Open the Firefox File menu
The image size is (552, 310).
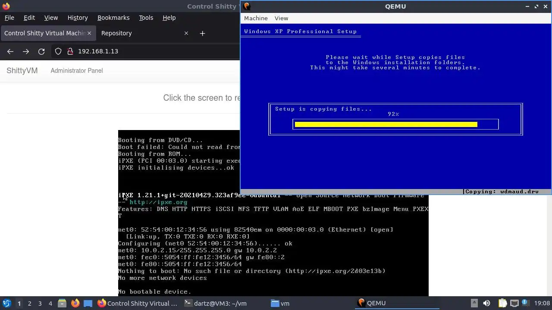tap(9, 18)
